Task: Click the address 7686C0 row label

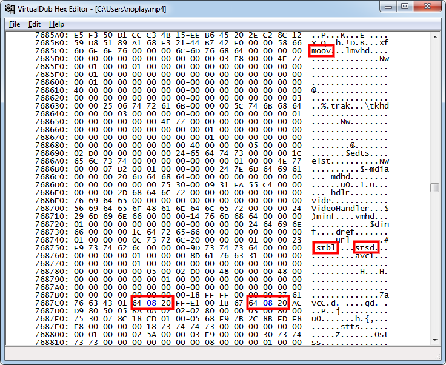Action: pos(52,177)
